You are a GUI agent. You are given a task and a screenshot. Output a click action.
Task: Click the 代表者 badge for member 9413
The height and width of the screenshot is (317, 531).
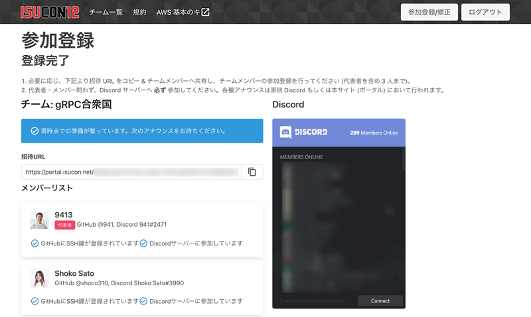pyautogui.click(x=64, y=225)
